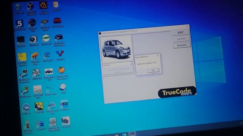This screenshot has height=136, width=243.
Task: Open the Range Rover car photo shortcut
Action: pos(49,72)
